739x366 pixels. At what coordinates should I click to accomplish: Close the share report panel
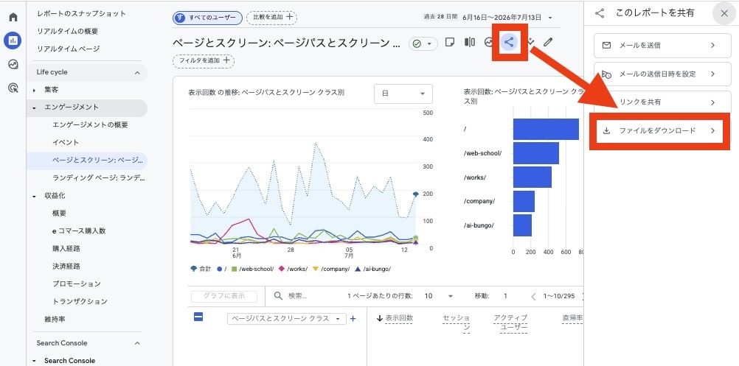tap(724, 13)
